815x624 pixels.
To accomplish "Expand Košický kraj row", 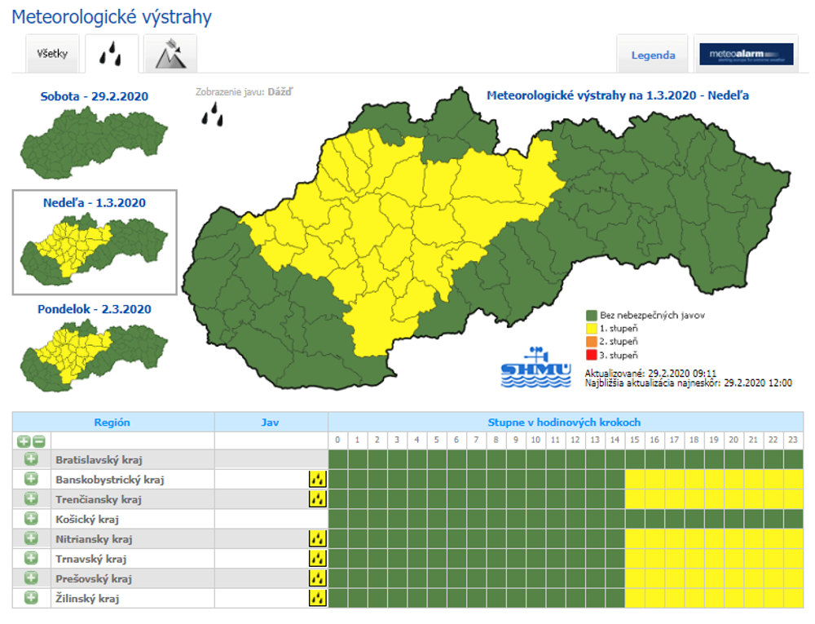I will (31, 519).
